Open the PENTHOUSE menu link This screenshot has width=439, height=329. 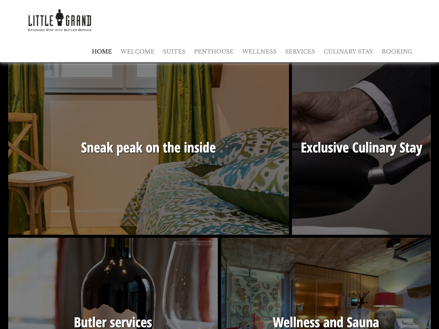click(x=213, y=51)
